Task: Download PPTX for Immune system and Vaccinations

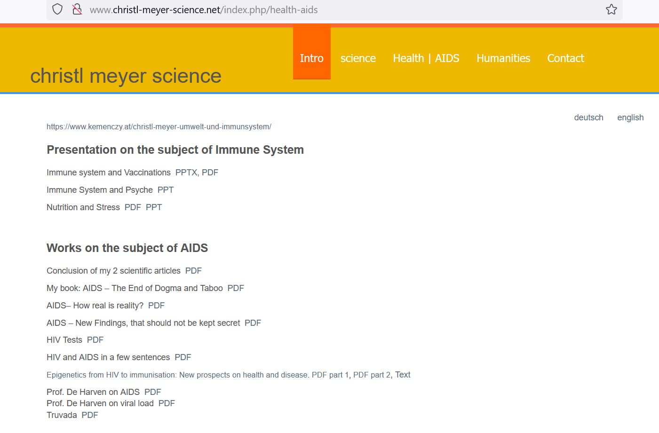Action: tap(186, 173)
